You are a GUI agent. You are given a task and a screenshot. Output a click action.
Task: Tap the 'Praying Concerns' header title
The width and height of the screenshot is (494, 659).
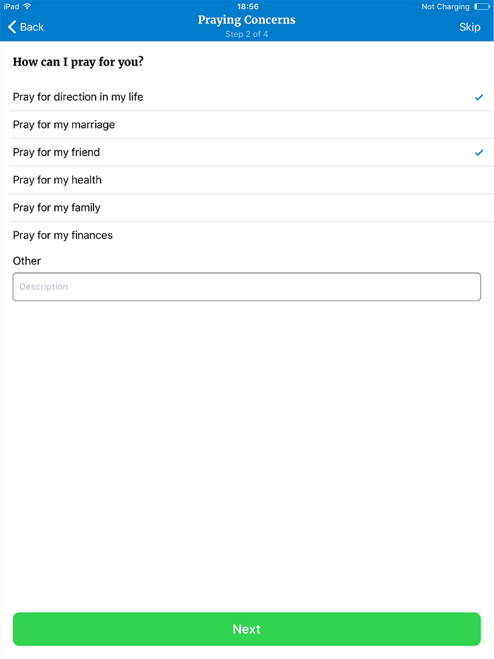pyautogui.click(x=246, y=20)
